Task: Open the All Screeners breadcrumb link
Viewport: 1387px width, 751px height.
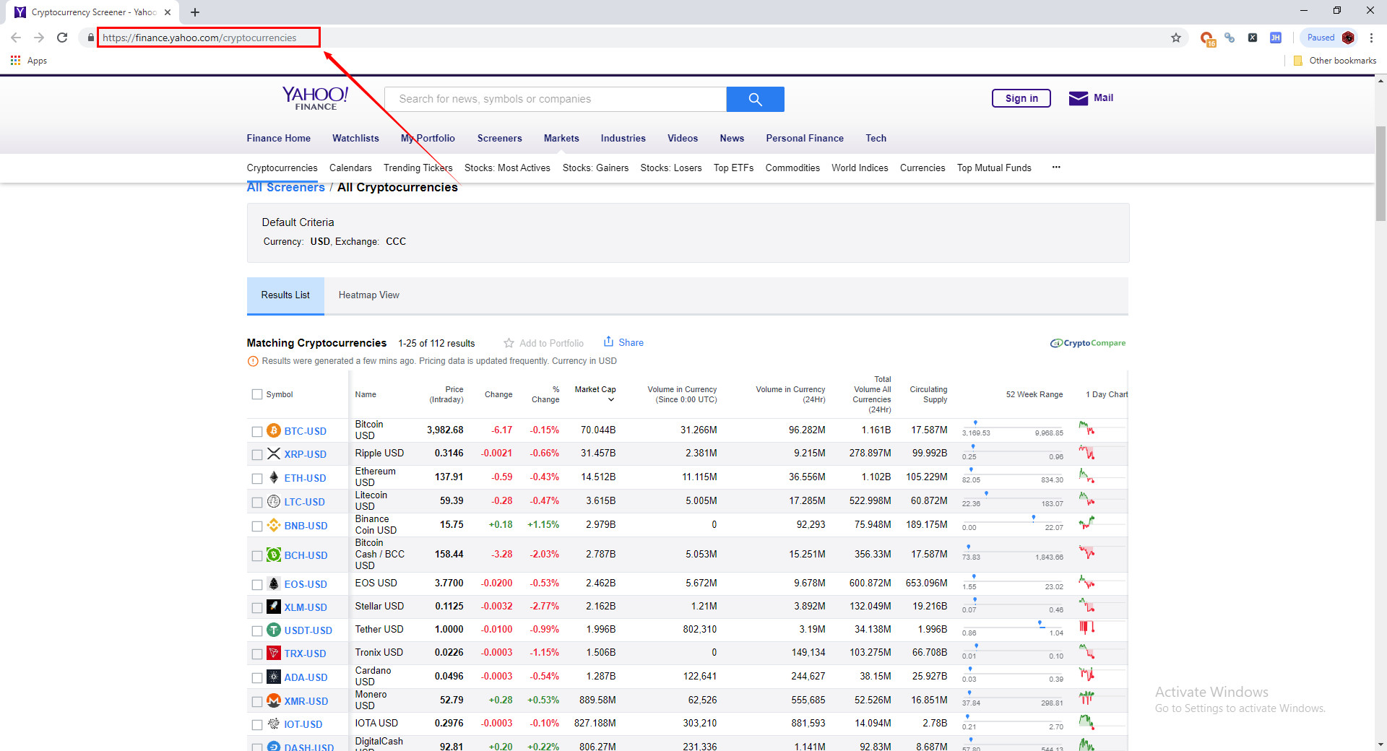Action: [285, 187]
